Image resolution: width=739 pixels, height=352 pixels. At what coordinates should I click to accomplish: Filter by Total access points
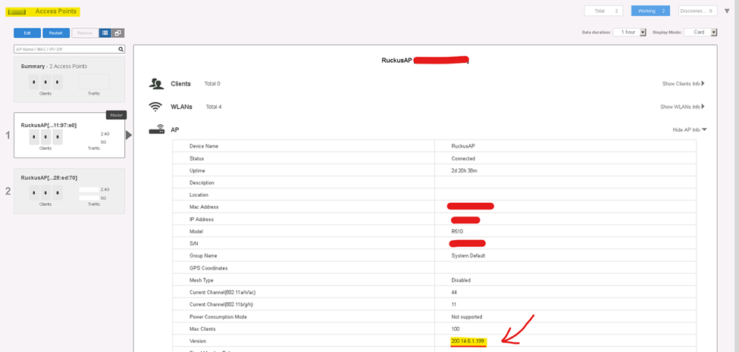click(603, 11)
